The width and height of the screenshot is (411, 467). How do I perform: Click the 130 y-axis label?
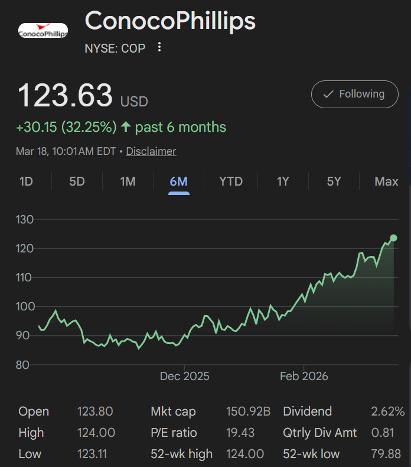[x=24, y=220]
